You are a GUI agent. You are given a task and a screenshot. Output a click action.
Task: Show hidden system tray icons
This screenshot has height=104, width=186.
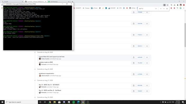pos(160,102)
